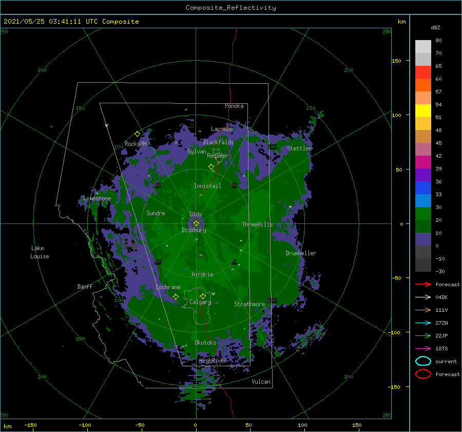Click the Strathmore label
The width and height of the screenshot is (462, 432).
(x=249, y=304)
